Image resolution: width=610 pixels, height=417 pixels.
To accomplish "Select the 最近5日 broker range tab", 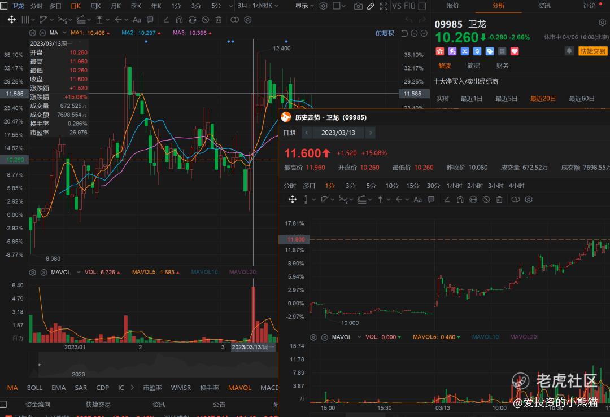I will click(x=506, y=99).
